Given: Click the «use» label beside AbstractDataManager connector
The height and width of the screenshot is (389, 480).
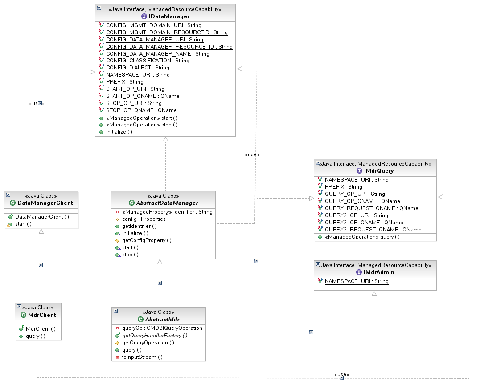Looking at the screenshot, I should pos(252,155).
